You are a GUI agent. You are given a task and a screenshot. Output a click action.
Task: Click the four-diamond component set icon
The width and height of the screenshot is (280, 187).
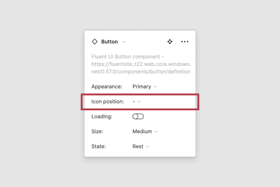pyautogui.click(x=170, y=42)
